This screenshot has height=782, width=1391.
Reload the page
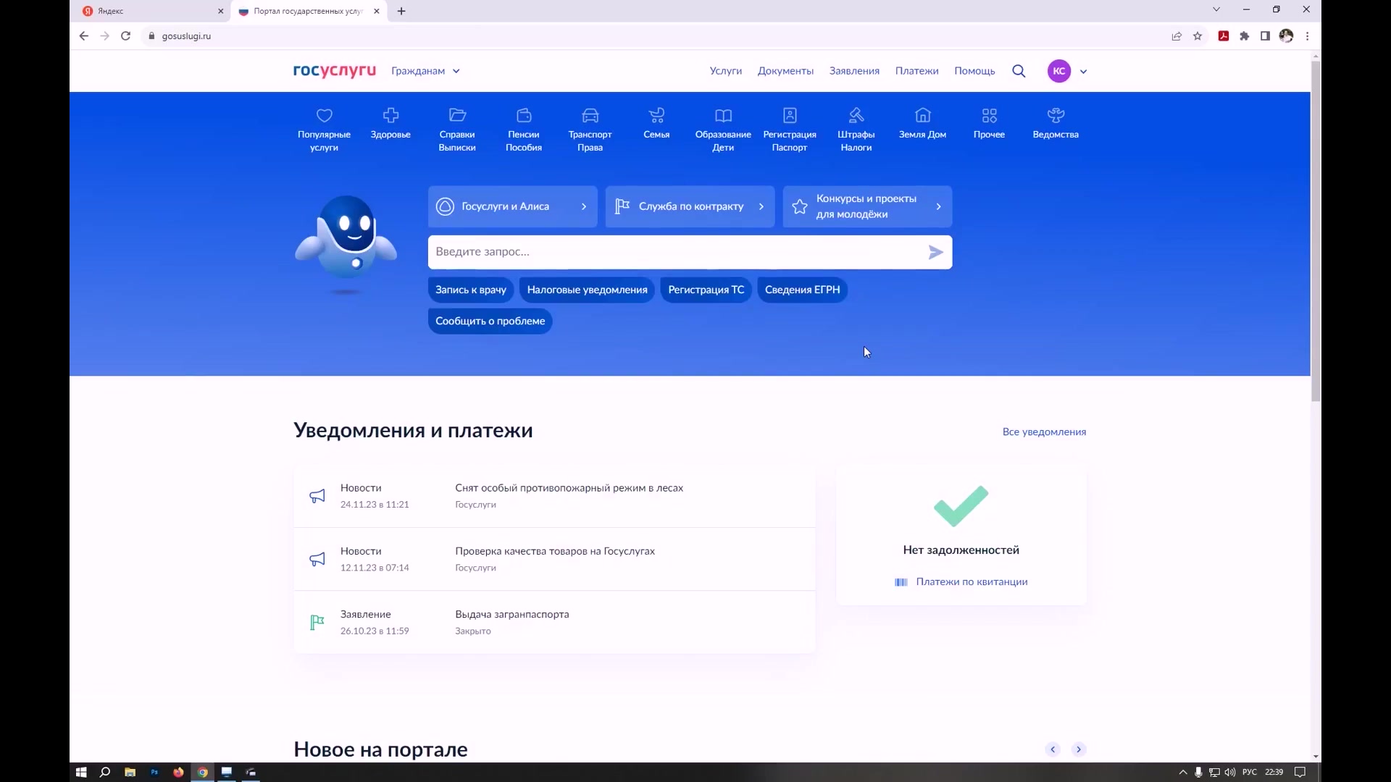tap(125, 36)
